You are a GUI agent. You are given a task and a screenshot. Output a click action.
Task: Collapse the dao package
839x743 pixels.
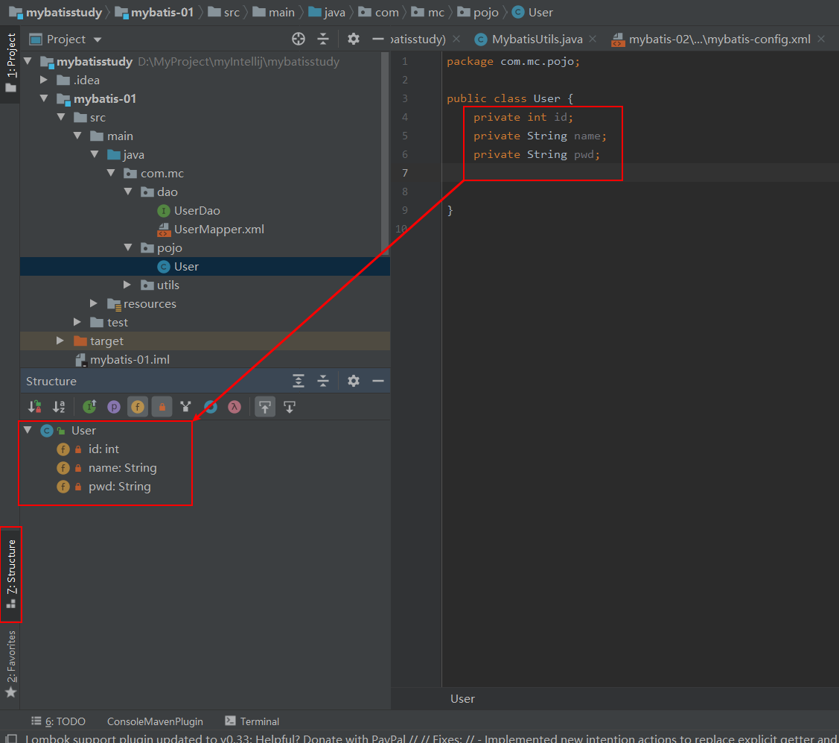(128, 192)
